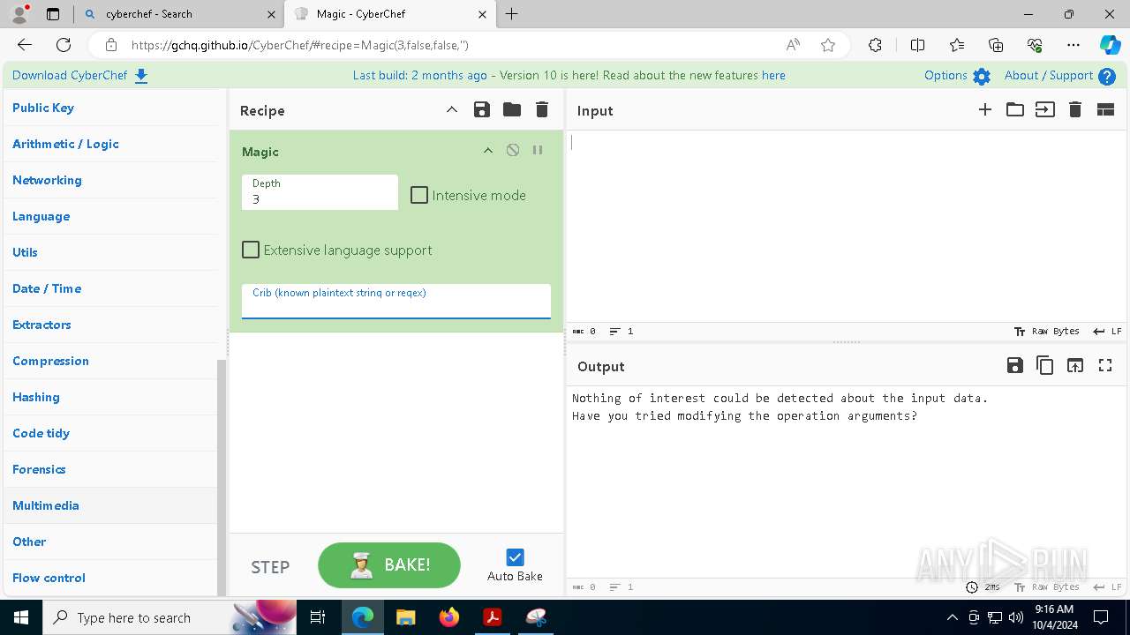Image resolution: width=1130 pixels, height=635 pixels.
Task: Open About / Support help icon
Action: tap(1107, 76)
